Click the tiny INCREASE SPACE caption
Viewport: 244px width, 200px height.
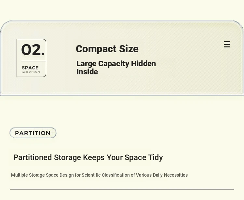(x=31, y=72)
